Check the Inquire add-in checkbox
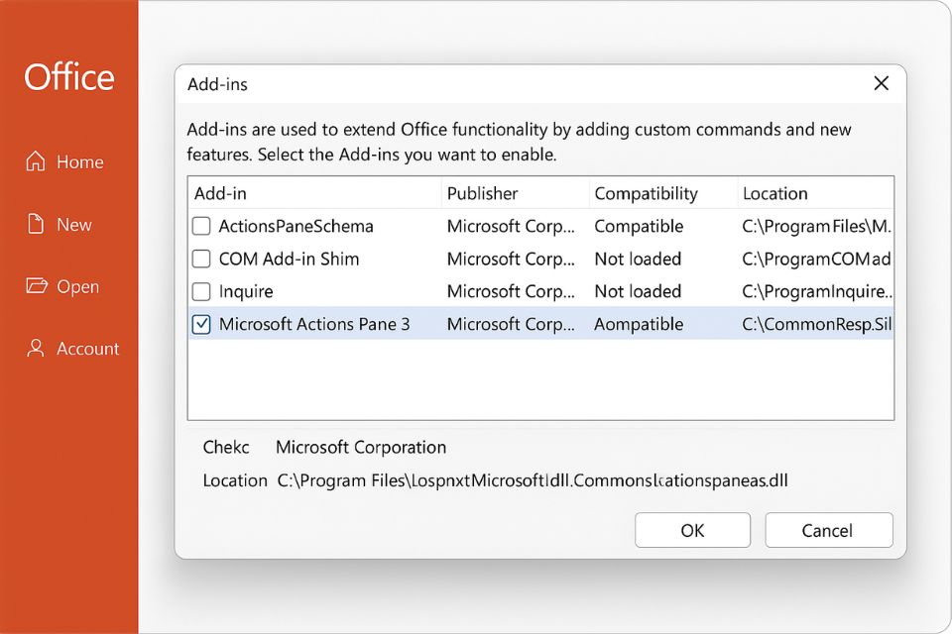Image resolution: width=952 pixels, height=634 pixels. click(201, 291)
